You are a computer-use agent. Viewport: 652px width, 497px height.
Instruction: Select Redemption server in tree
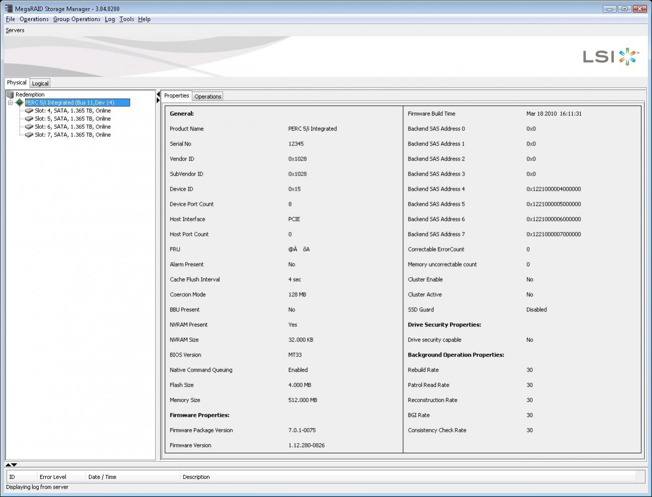pyautogui.click(x=30, y=95)
